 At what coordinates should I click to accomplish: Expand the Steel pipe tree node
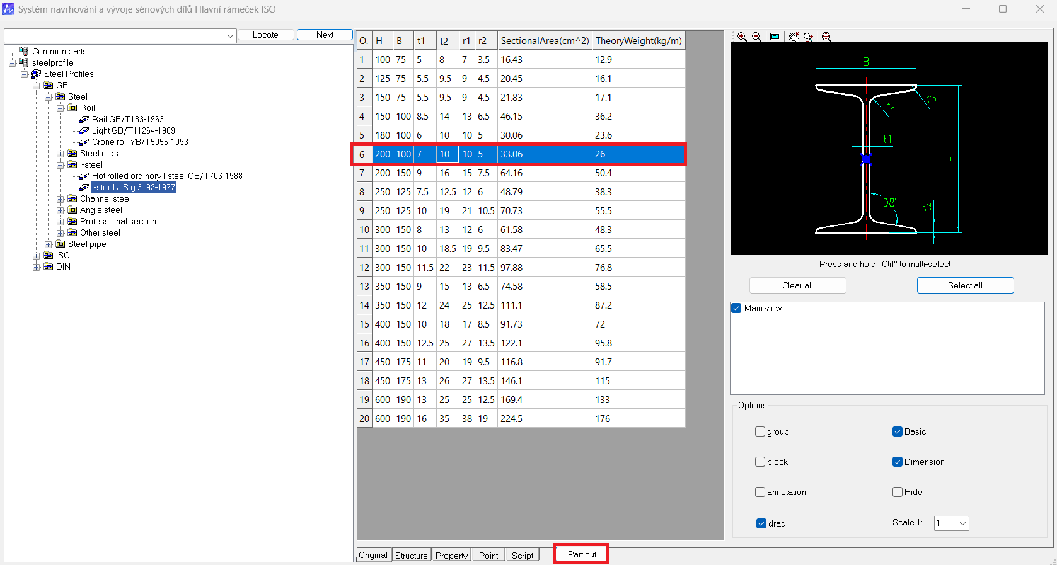pos(49,244)
